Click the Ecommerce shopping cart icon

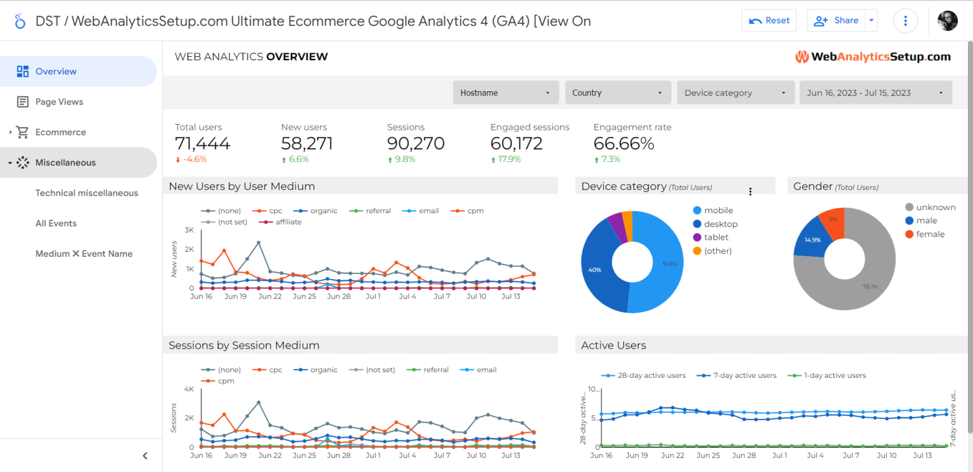(x=23, y=132)
